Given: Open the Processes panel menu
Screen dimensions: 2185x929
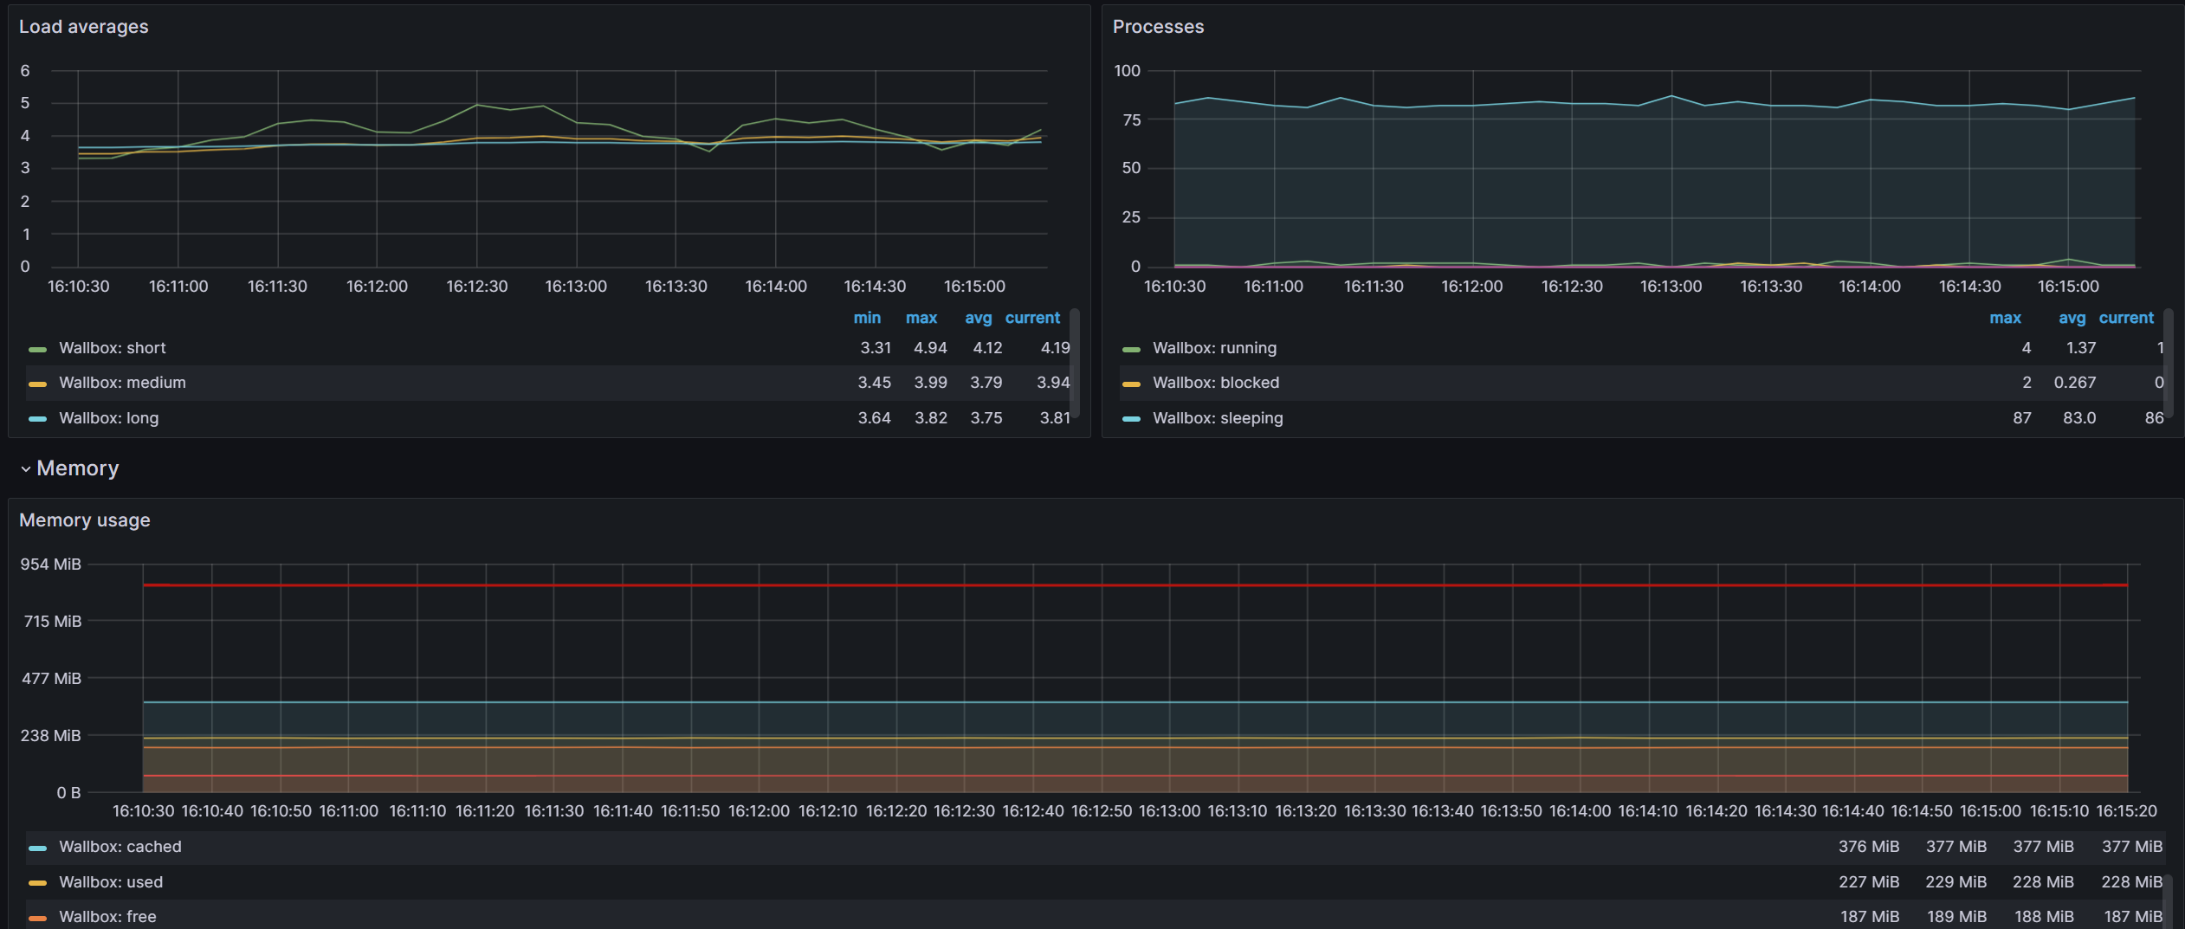Looking at the screenshot, I should coord(1159,26).
